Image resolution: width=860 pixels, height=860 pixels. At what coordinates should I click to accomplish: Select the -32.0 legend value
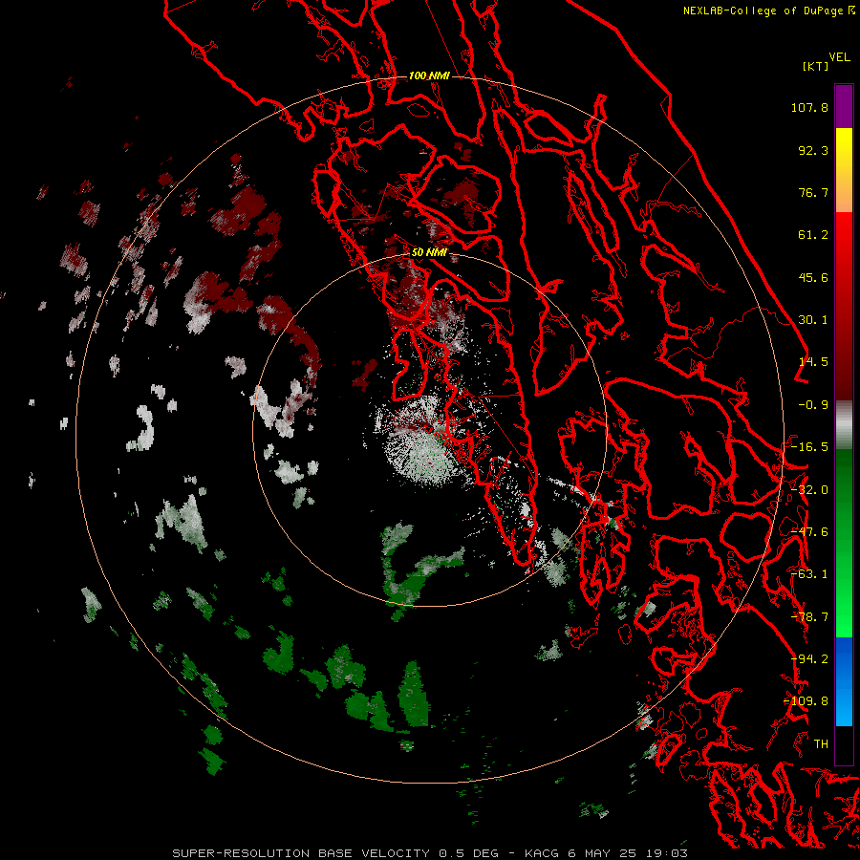809,490
